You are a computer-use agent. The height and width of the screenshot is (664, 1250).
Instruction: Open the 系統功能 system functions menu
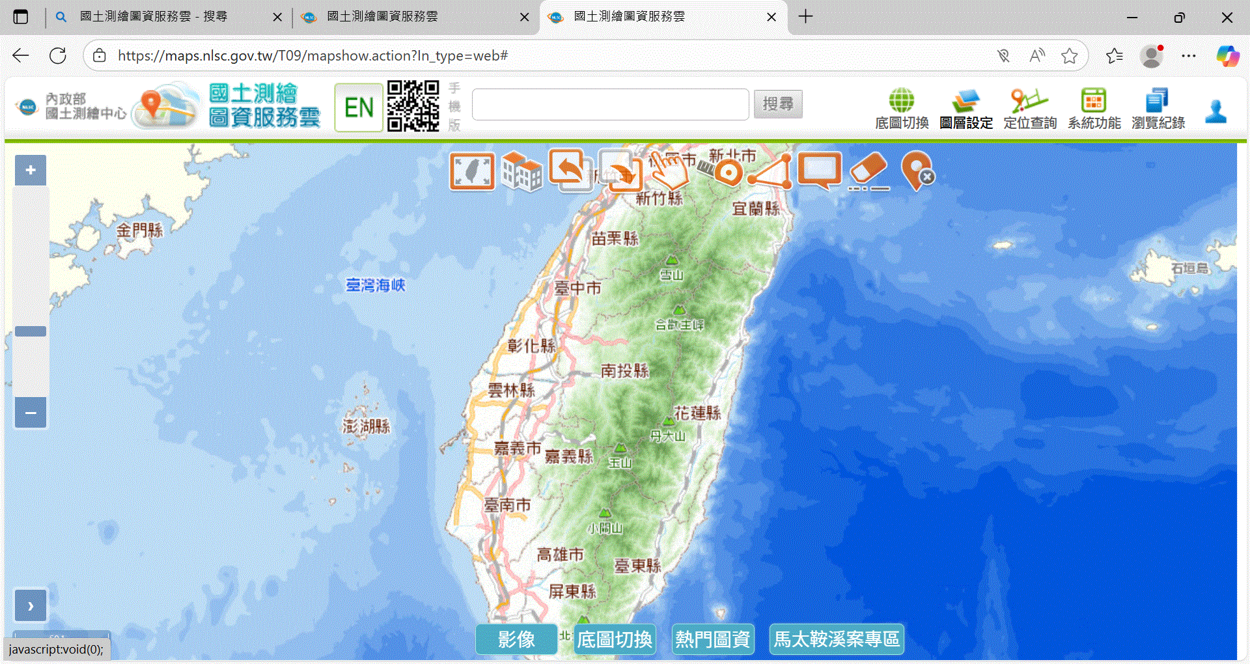1094,109
